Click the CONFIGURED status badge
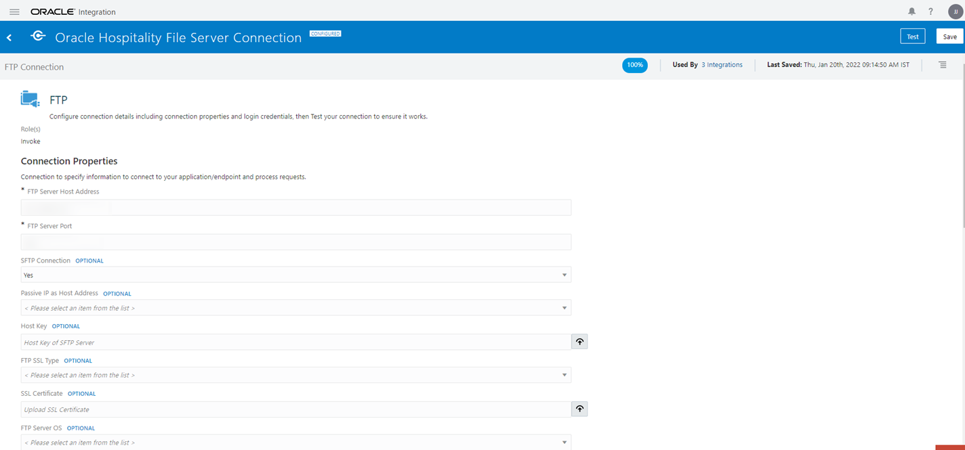Image resolution: width=965 pixels, height=450 pixels. point(325,33)
